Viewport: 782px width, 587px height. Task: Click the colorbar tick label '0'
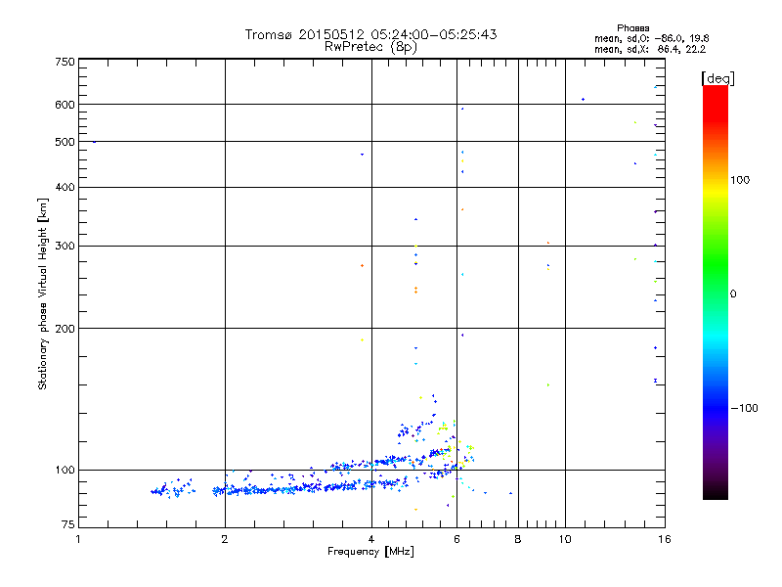tap(733, 294)
